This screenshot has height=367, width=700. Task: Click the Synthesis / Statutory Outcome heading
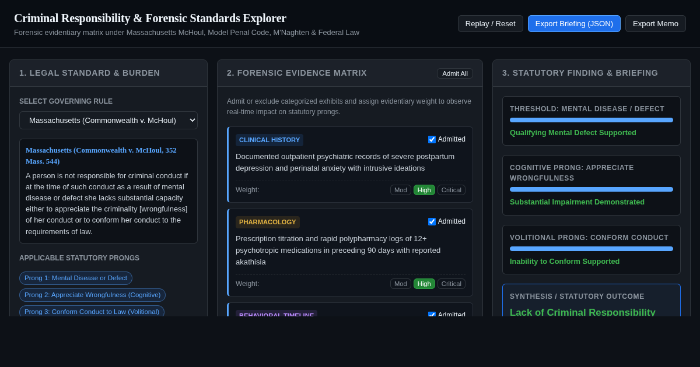[x=577, y=297]
